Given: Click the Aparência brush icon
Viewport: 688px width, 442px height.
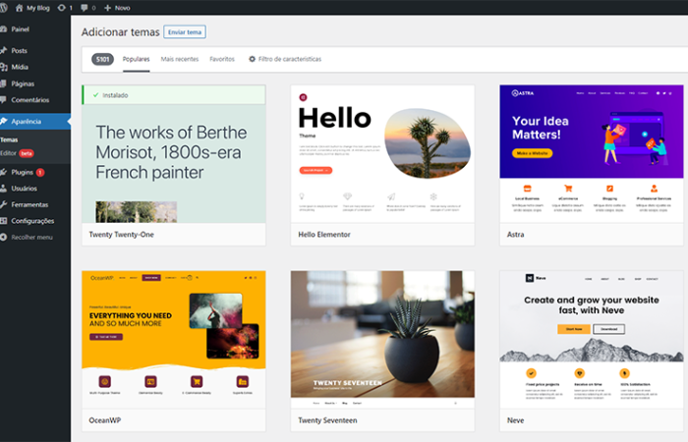Looking at the screenshot, I should pyautogui.click(x=4, y=121).
